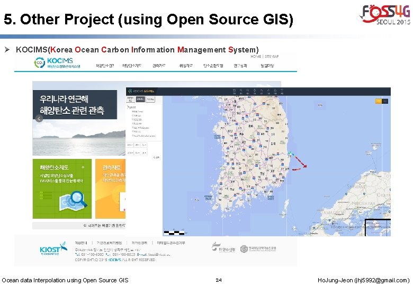Select the pan cross-arrows tool in the GIS toolbar
413x286 pixels.
click(255, 92)
